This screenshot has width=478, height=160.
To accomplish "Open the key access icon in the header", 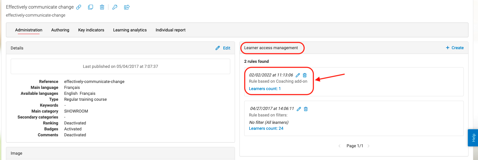I will pos(115,7).
